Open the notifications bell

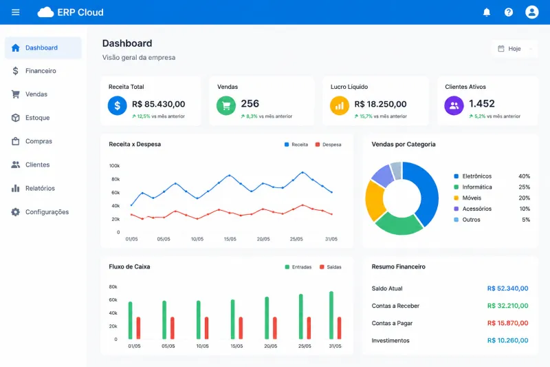point(487,12)
